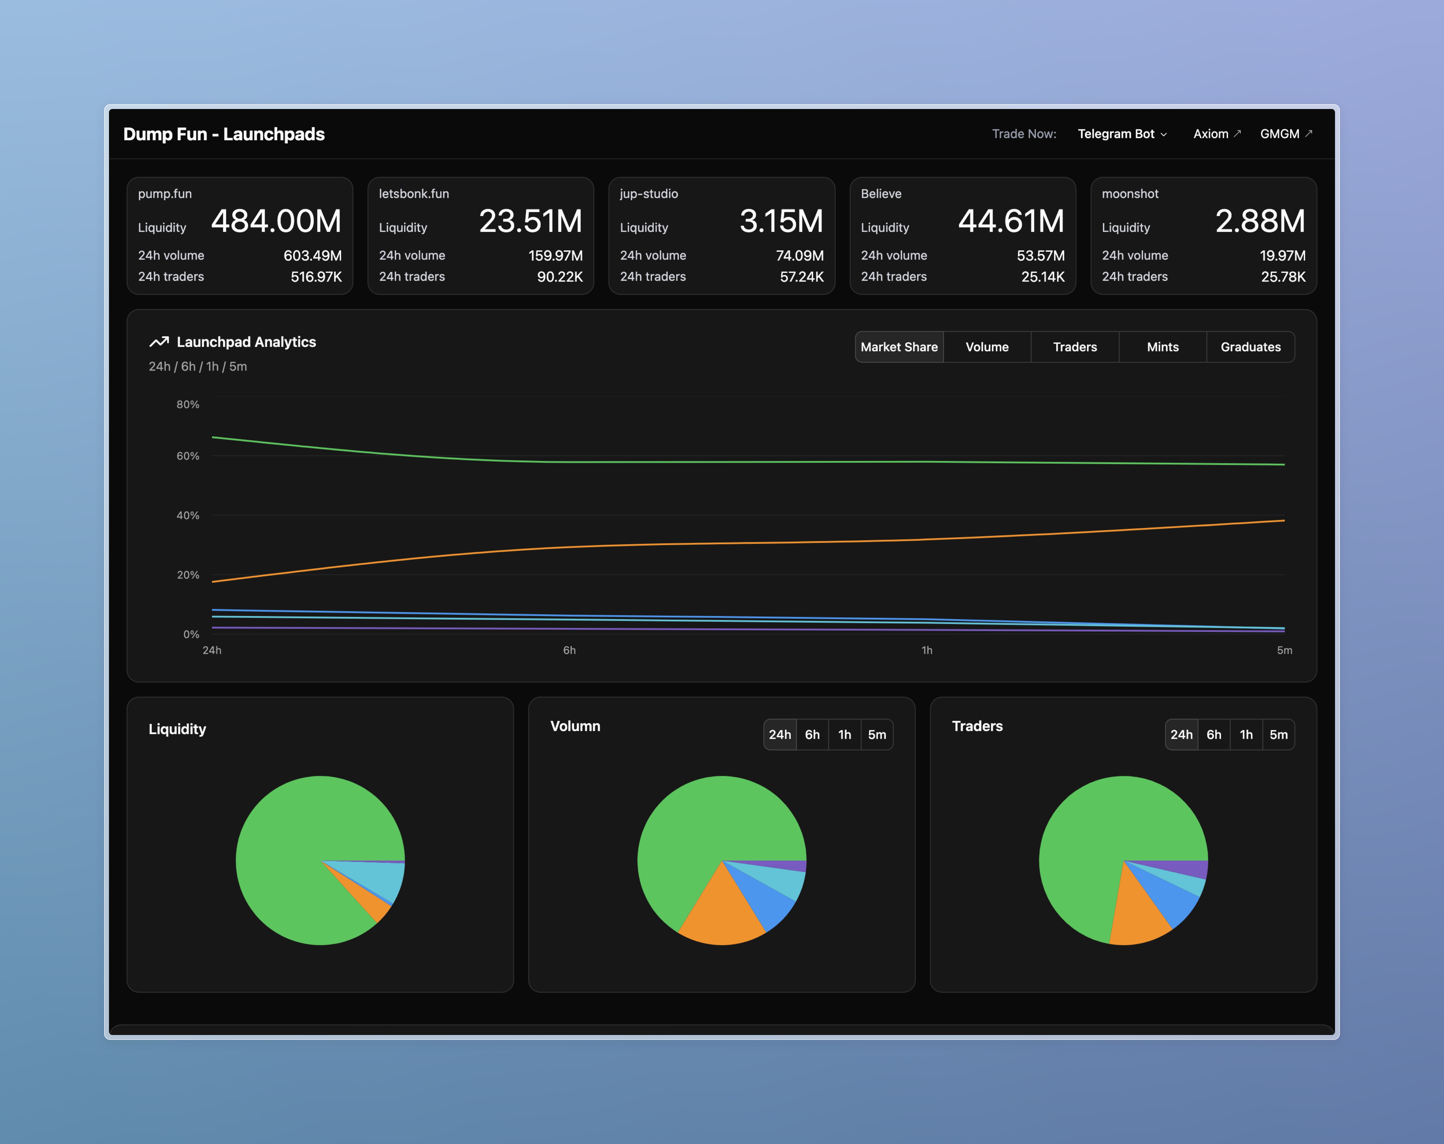This screenshot has width=1444, height=1144.
Task: Open the letsbonk.fun stats card
Action: tap(481, 236)
